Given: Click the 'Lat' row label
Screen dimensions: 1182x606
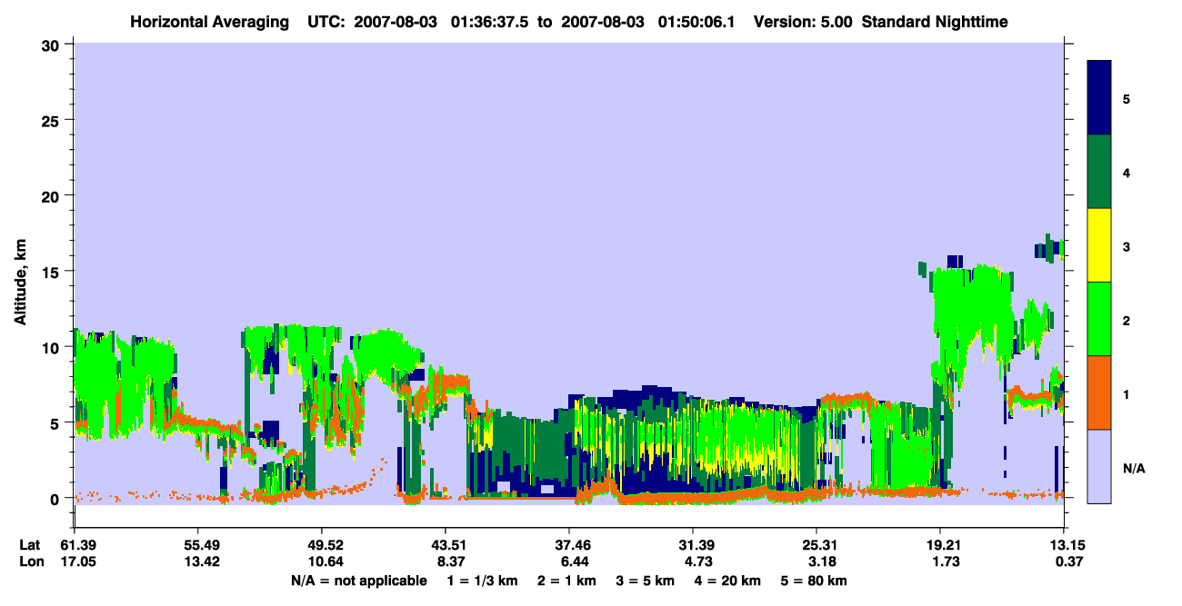Looking at the screenshot, I should [29, 545].
